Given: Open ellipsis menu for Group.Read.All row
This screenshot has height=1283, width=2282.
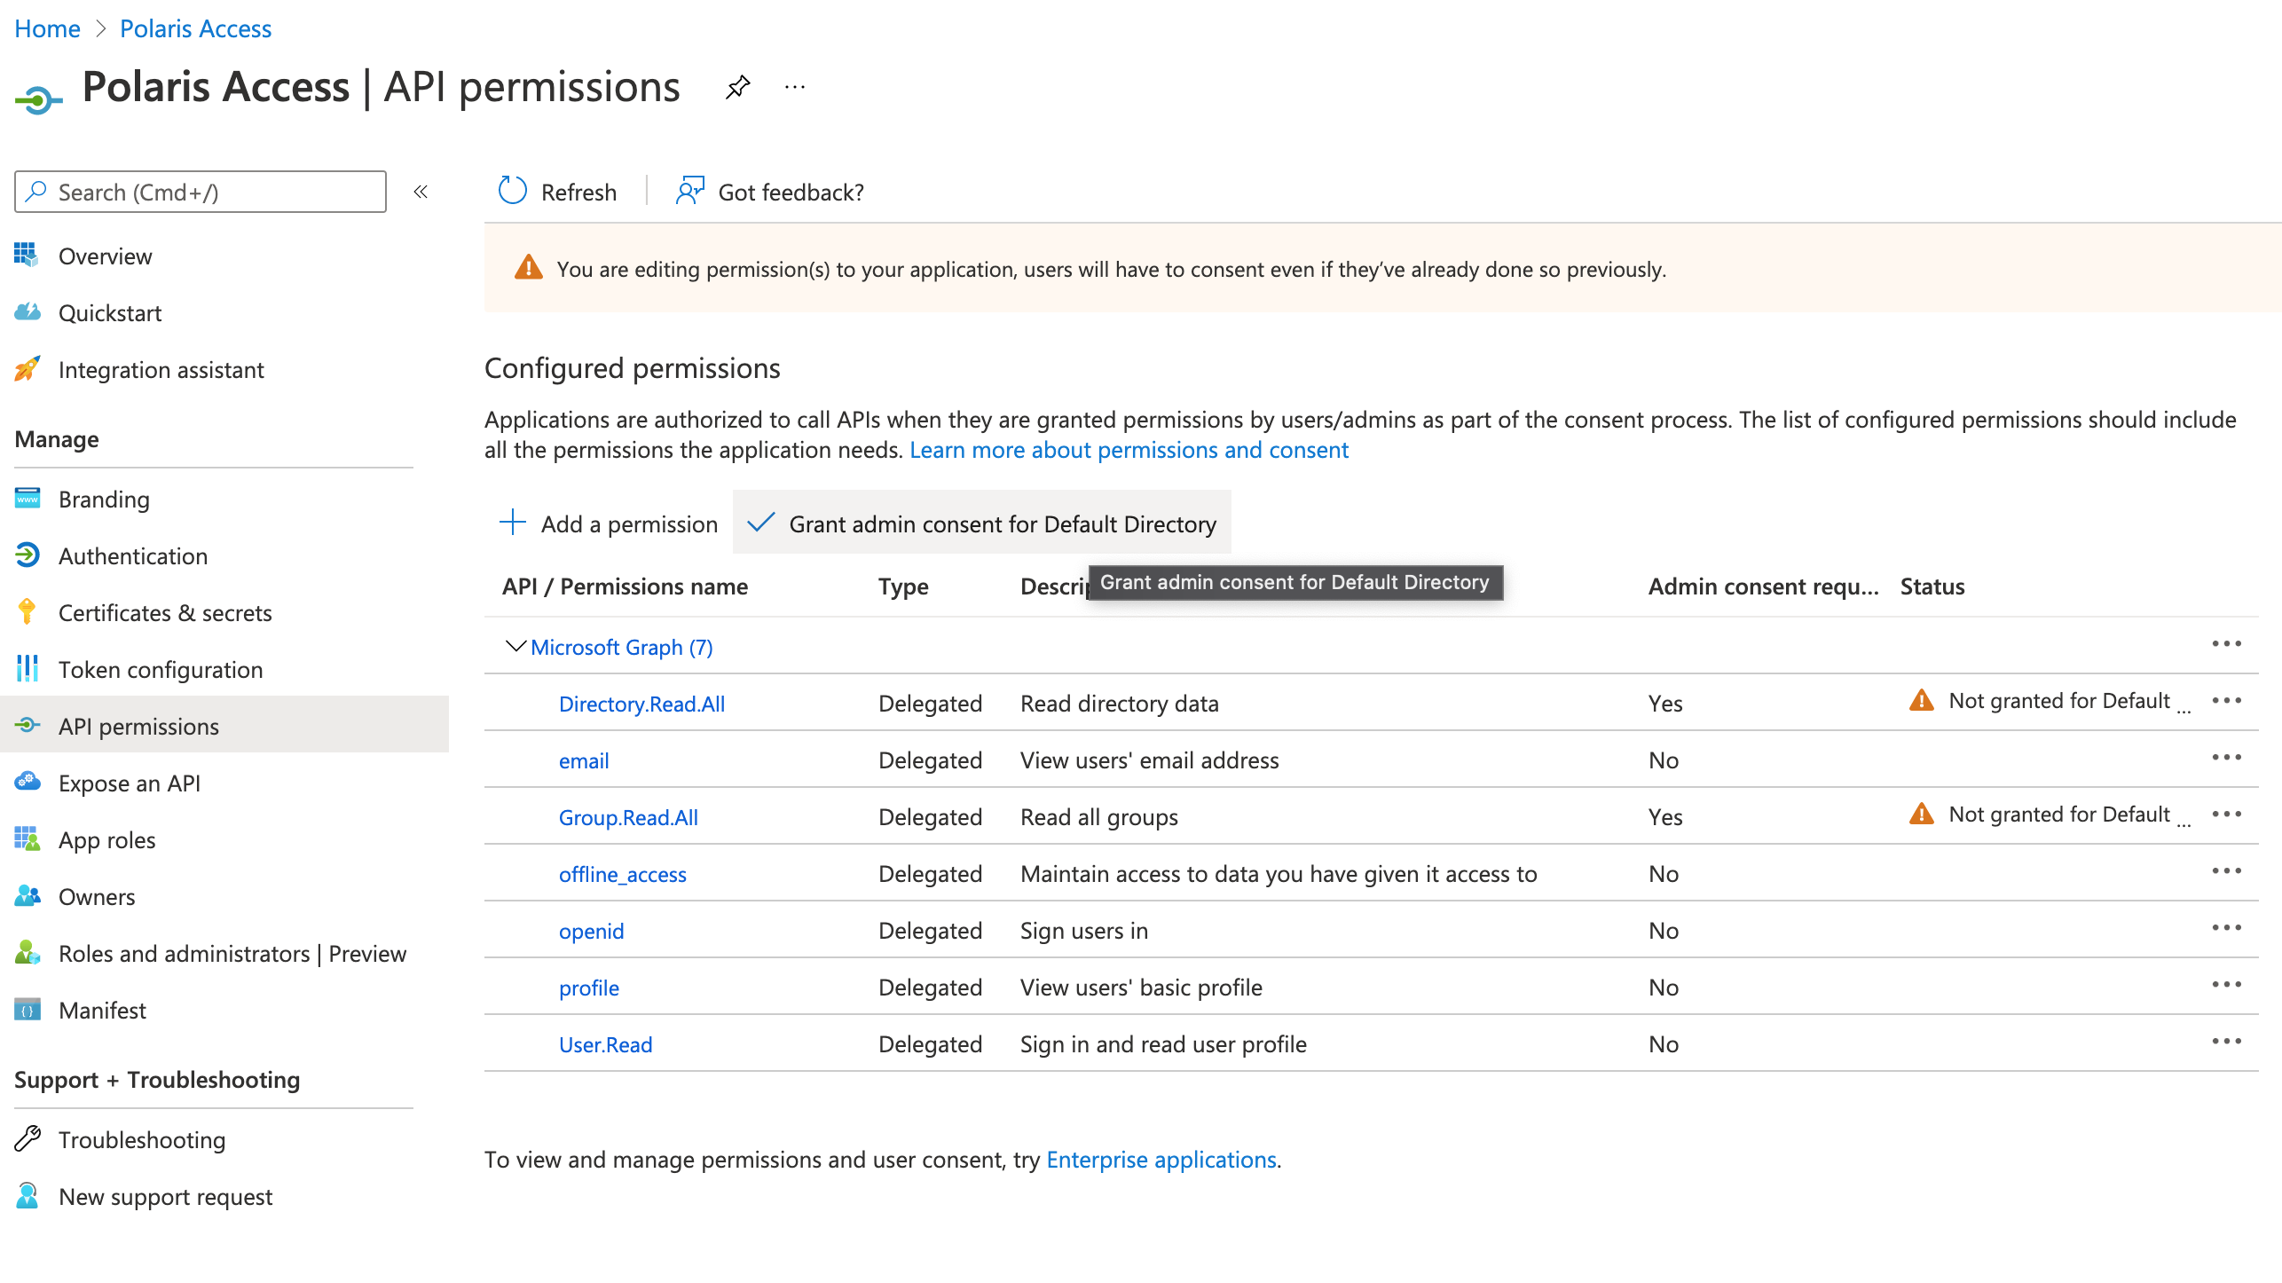Looking at the screenshot, I should coord(2226,815).
